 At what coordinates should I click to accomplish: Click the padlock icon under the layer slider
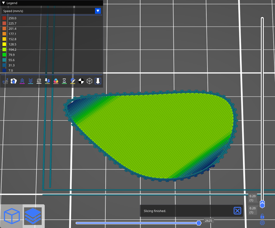tap(262, 216)
